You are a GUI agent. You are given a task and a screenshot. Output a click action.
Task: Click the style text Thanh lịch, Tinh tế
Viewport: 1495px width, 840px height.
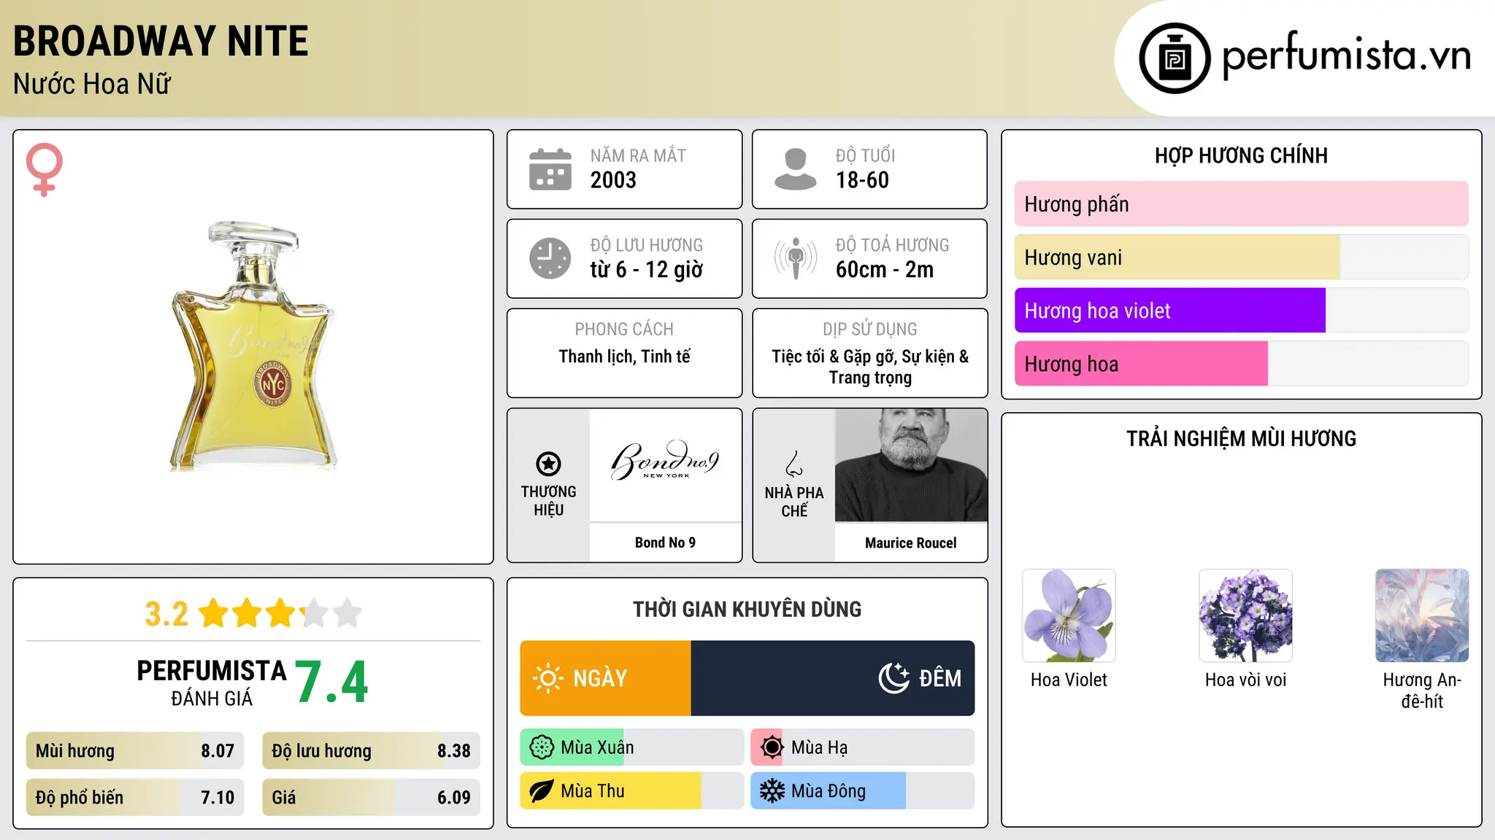624,357
